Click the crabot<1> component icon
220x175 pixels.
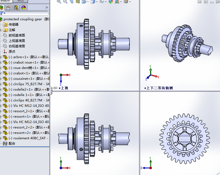pyautogui.click(x=5, y=73)
